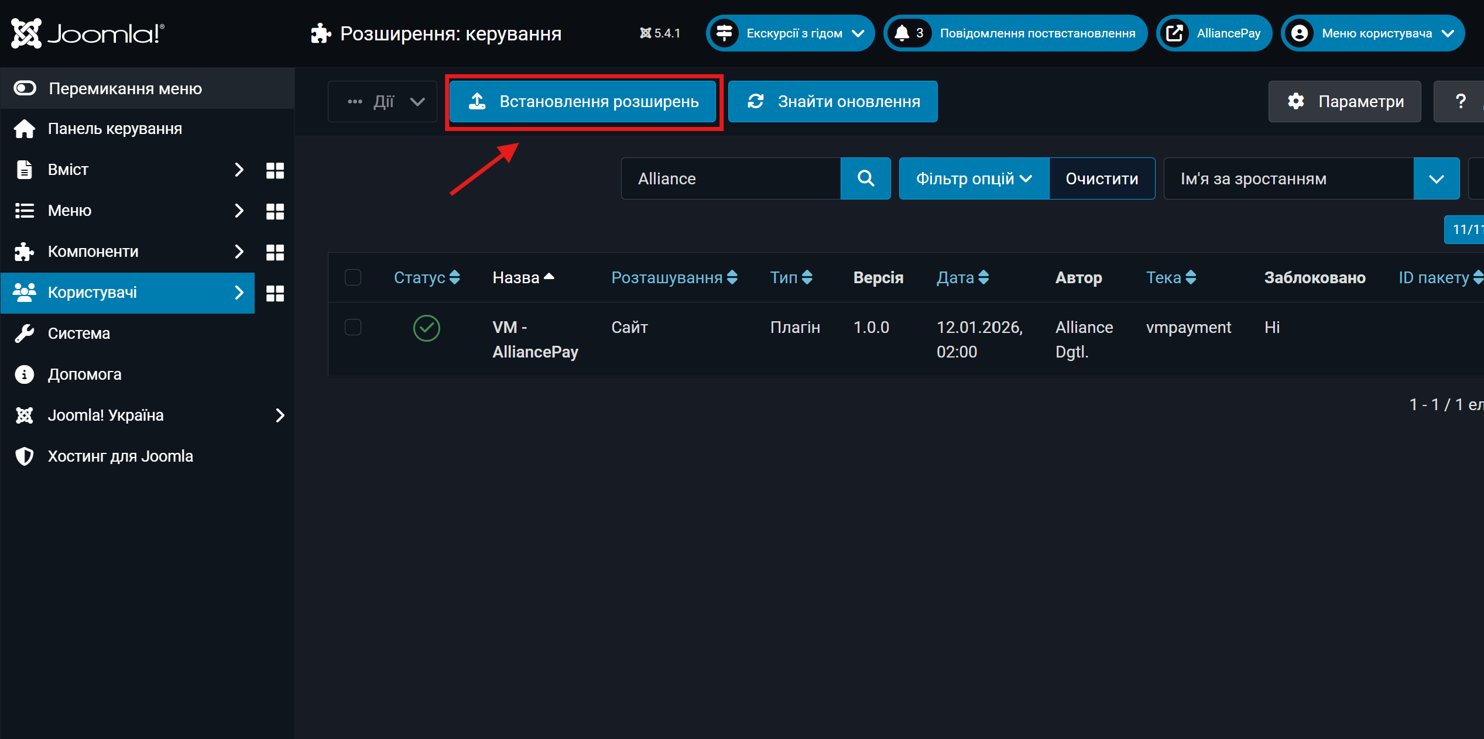Tick the checkbox for the VM - AlliancePay row

(x=353, y=327)
